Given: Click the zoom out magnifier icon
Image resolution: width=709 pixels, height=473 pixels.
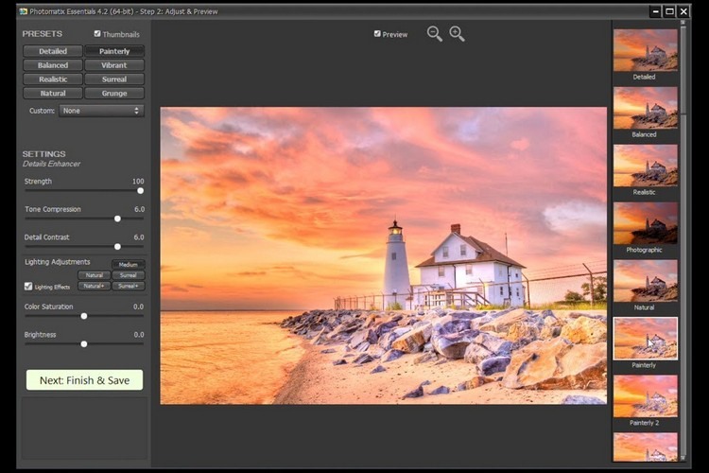Looking at the screenshot, I should point(434,34).
